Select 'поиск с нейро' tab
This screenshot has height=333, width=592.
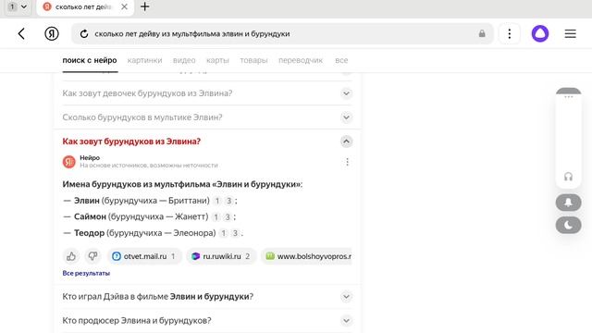[x=90, y=60]
